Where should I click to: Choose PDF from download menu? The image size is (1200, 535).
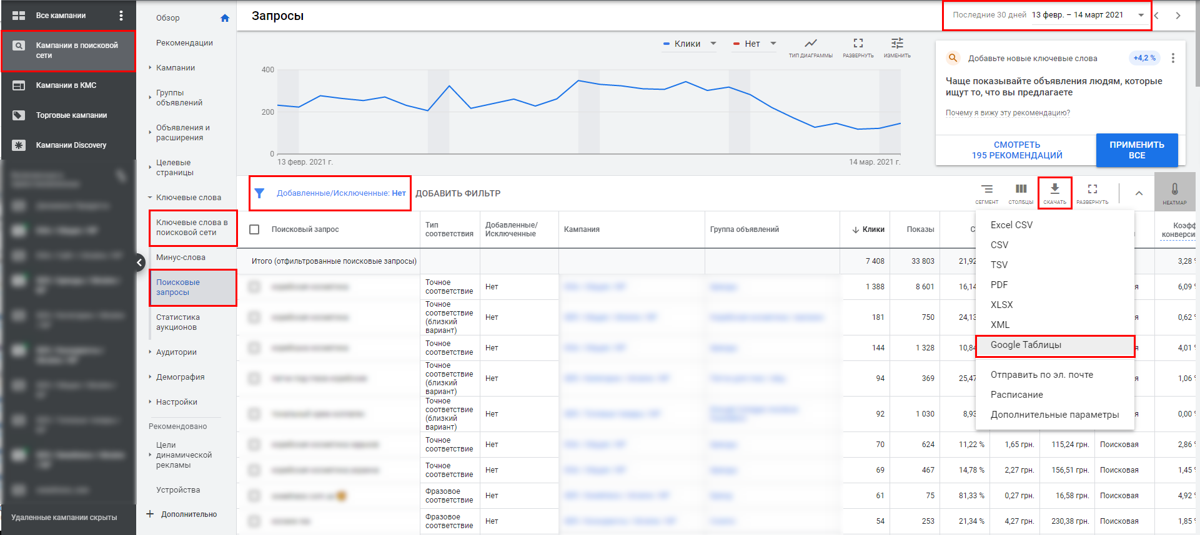click(1054, 285)
